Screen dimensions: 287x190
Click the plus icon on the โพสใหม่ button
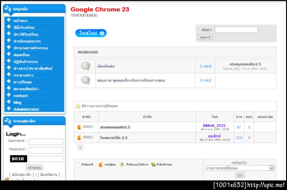102,33
